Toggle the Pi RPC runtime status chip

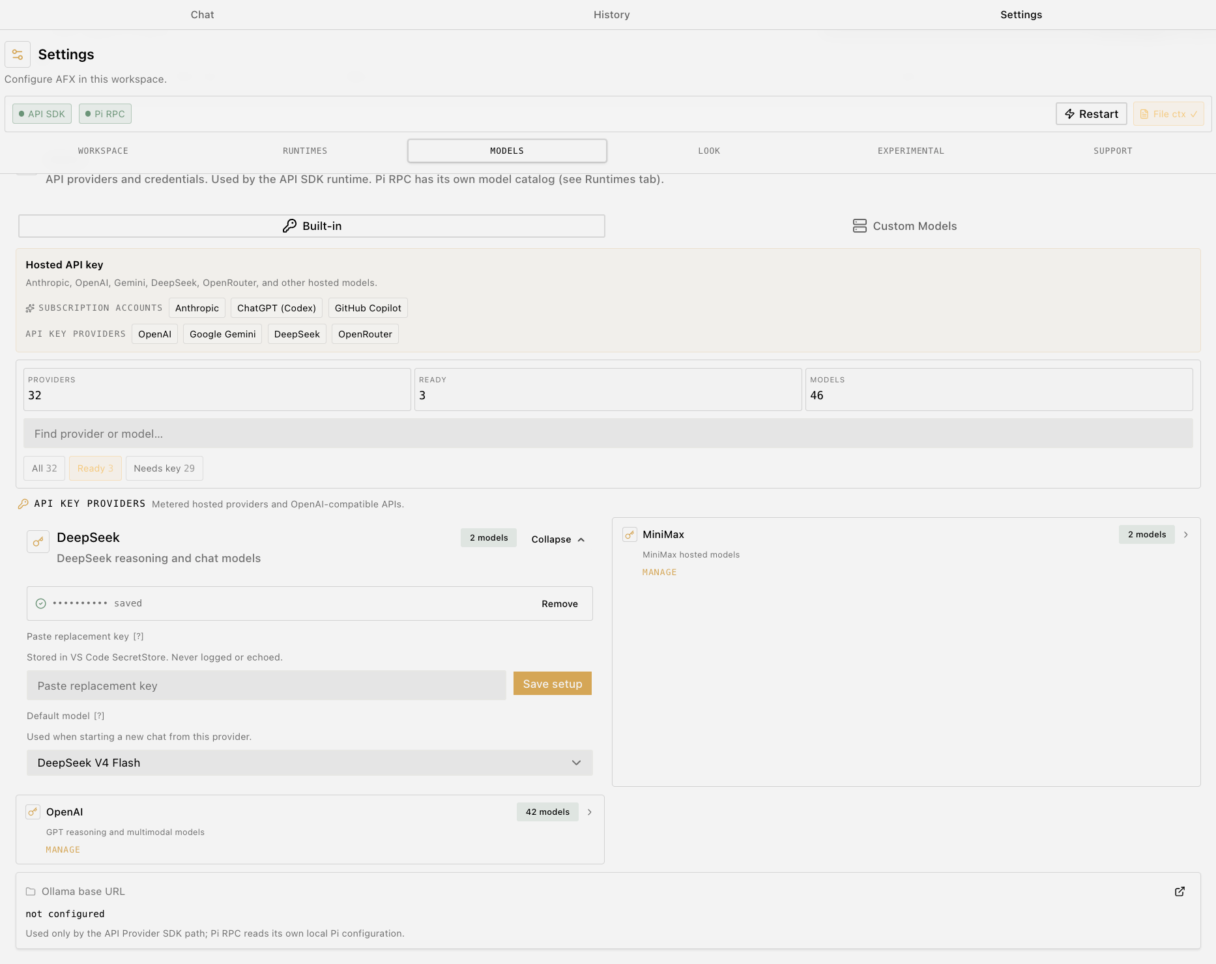pyautogui.click(x=105, y=114)
